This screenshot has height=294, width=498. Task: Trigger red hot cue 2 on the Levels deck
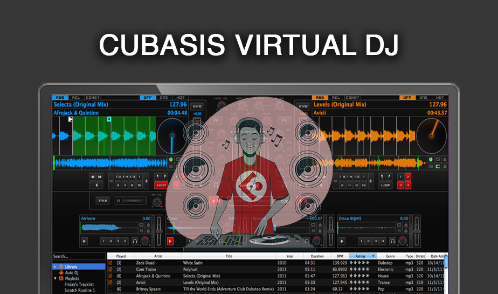tap(408, 177)
